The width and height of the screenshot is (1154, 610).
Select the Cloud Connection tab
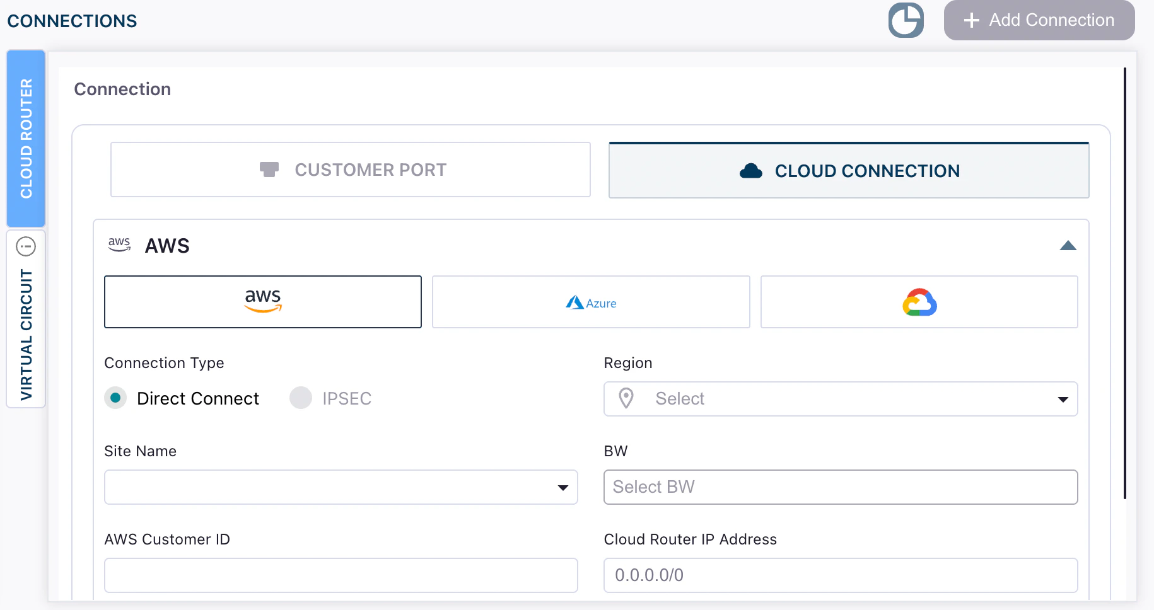coord(849,170)
